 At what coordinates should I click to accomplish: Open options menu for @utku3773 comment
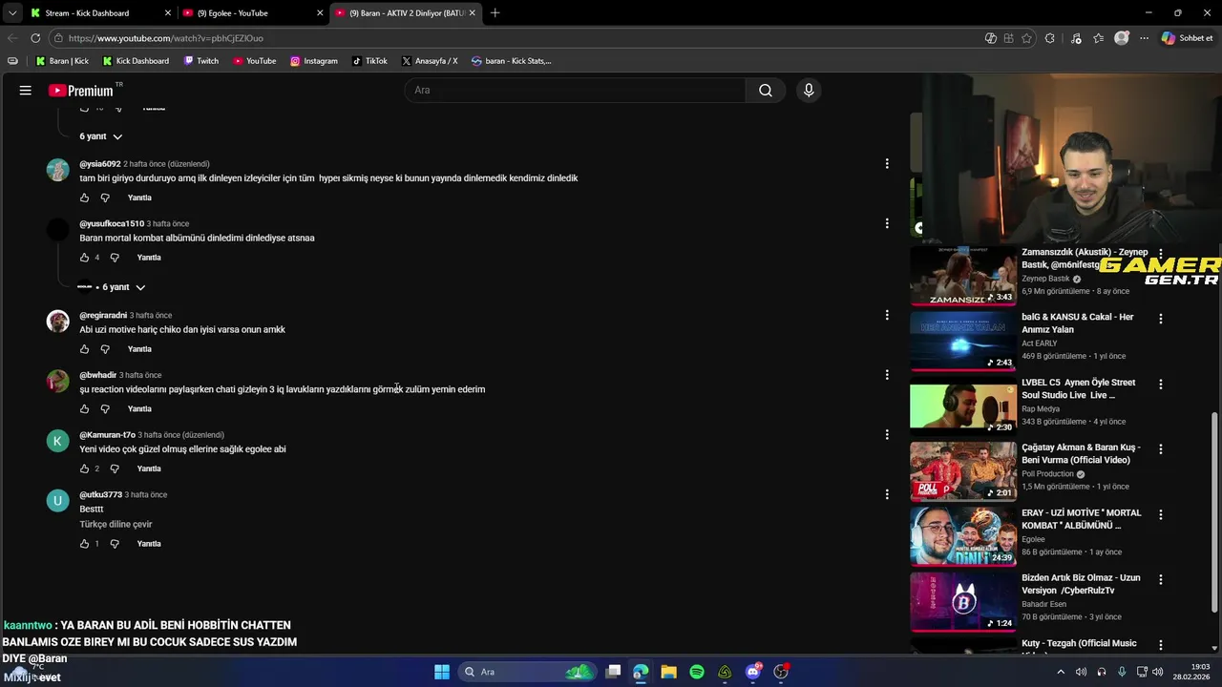click(x=887, y=494)
